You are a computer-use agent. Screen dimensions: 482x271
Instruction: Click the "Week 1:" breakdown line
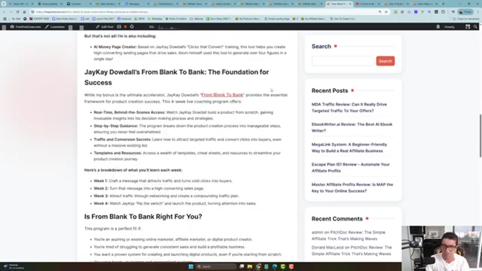(x=163, y=181)
